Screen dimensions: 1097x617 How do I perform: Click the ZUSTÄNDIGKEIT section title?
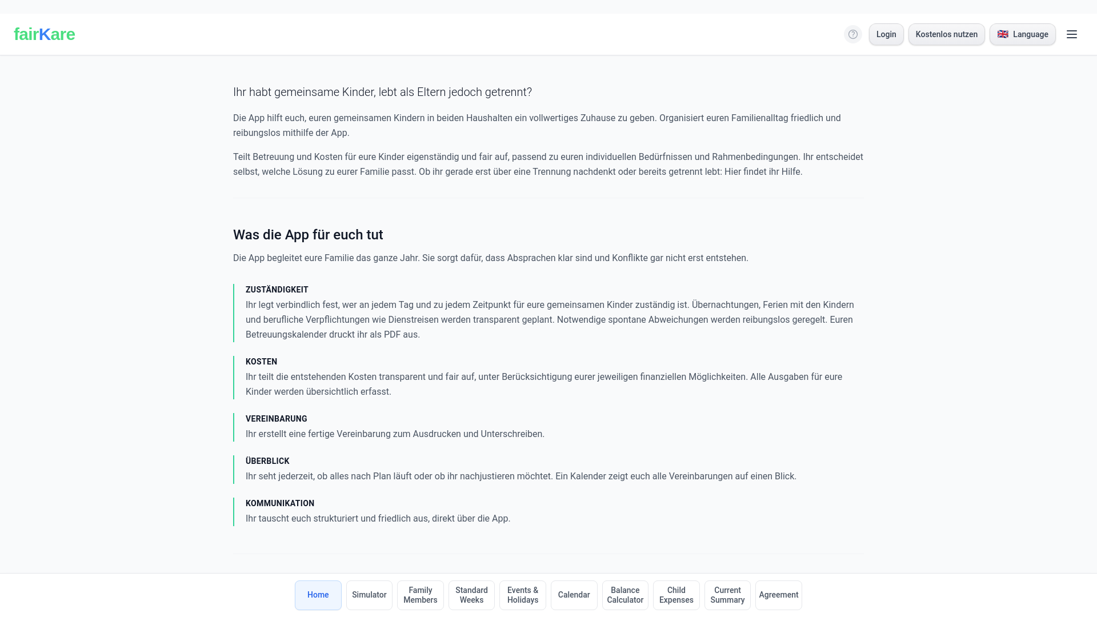point(277,290)
